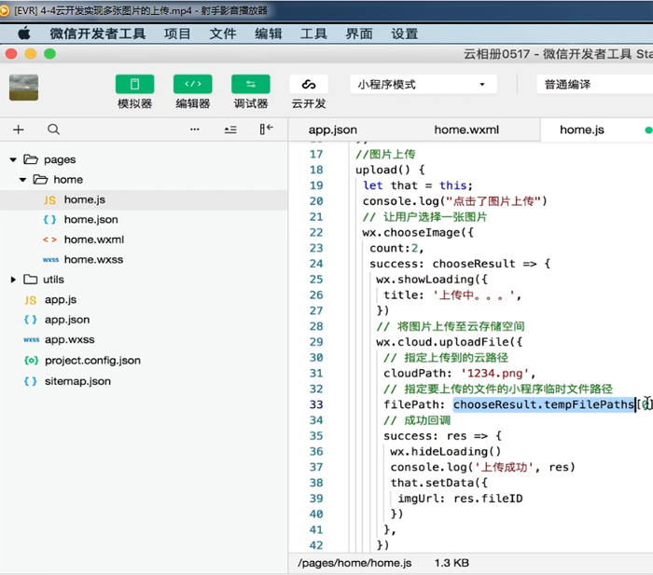
Task: Click the media player icon in title bar
Action: click(5, 10)
